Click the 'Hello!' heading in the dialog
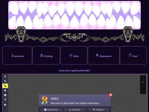The height and width of the screenshot is (112, 149). 54,98
